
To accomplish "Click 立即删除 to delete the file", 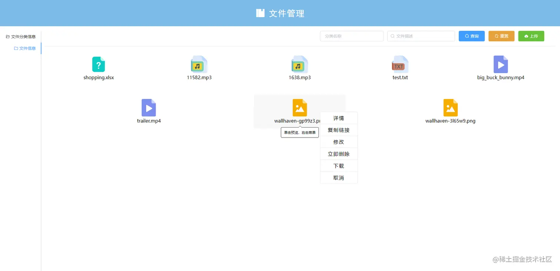I will (x=338, y=153).
